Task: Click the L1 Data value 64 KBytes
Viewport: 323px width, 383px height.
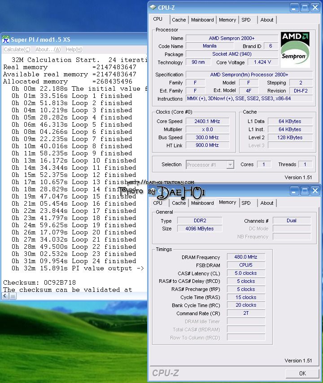Action: pyautogui.click(x=290, y=121)
